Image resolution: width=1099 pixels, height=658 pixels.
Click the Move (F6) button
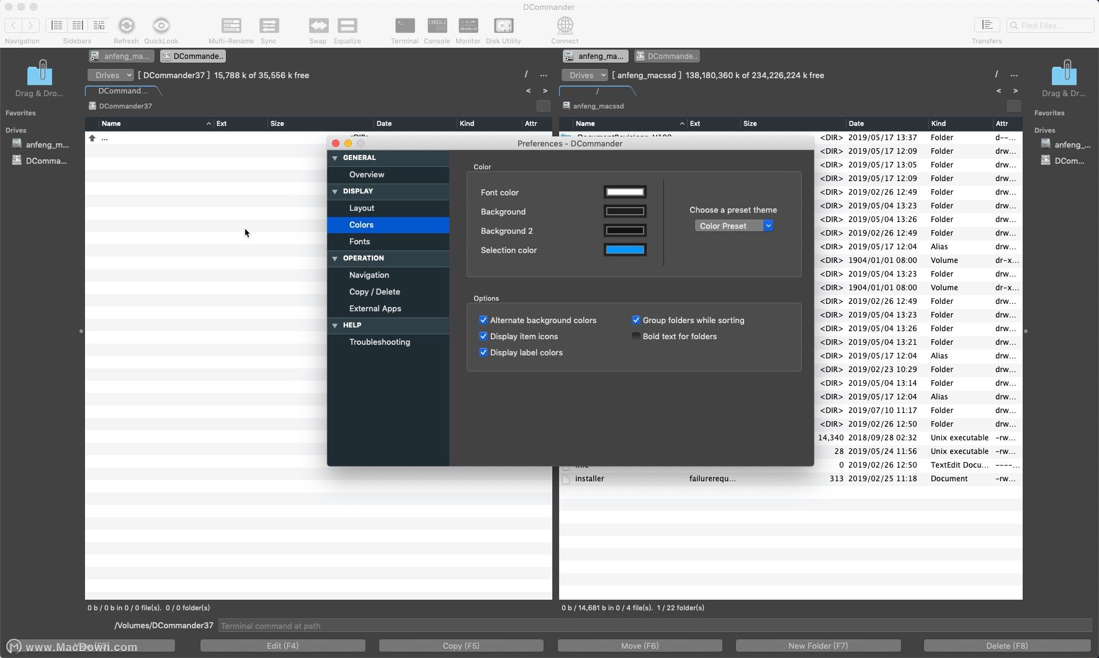[640, 646]
